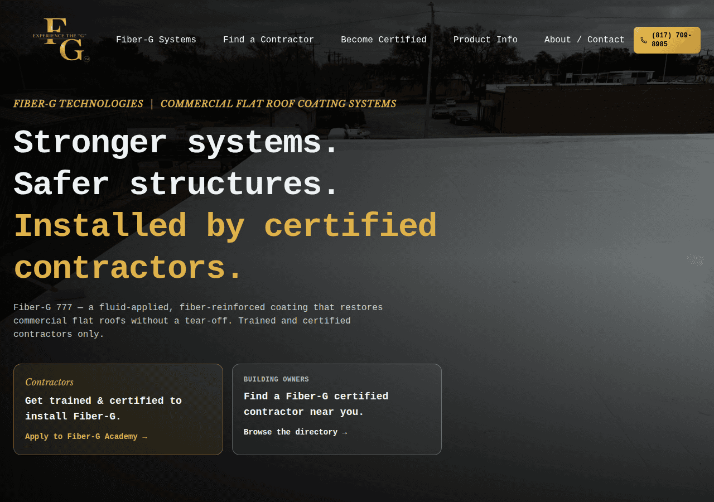
Task: Click Browse the directory link
Action: click(x=295, y=432)
